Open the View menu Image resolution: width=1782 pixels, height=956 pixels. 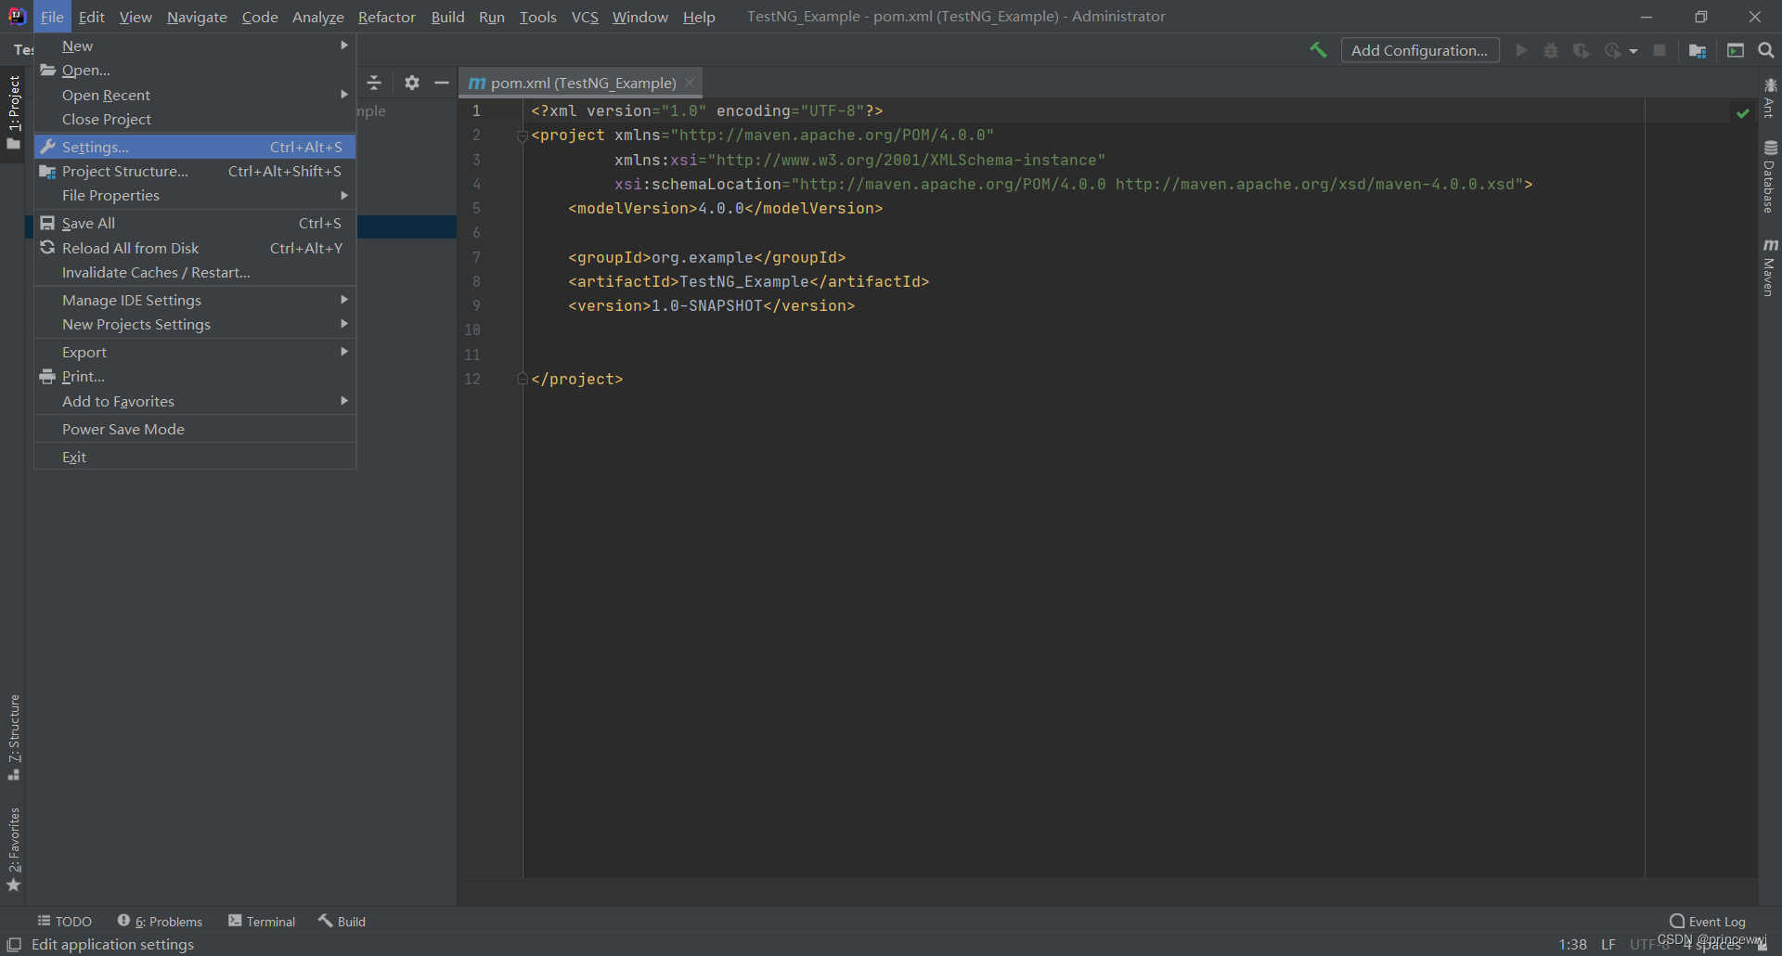pyautogui.click(x=136, y=17)
